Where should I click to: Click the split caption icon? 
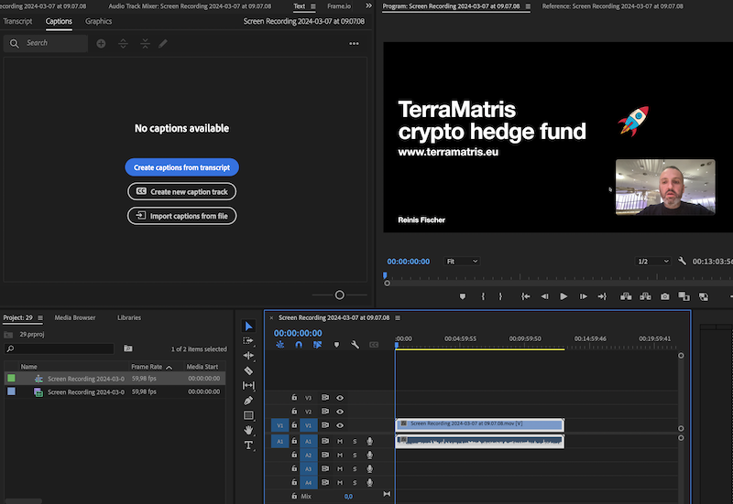tap(123, 43)
